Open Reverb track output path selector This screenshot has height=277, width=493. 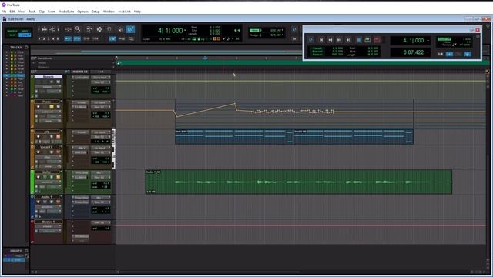[x=100, y=82]
